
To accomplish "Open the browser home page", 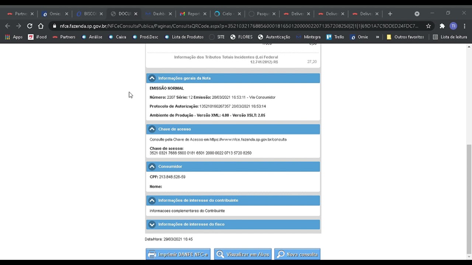I will click(41, 26).
